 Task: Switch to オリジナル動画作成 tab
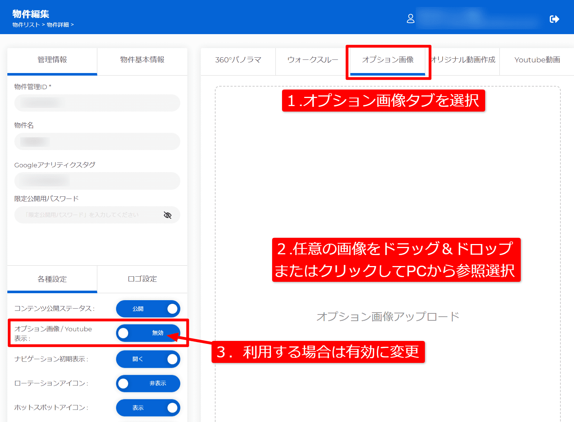[x=463, y=60]
